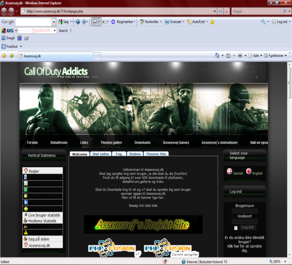292x265 pixels.
Task: Click the Add to Favorites icon
Action: point(12,56)
